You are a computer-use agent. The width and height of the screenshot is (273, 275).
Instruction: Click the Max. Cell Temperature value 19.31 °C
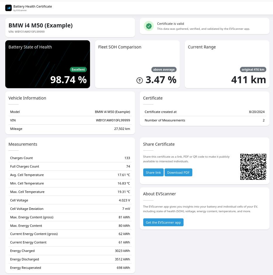[124, 192]
